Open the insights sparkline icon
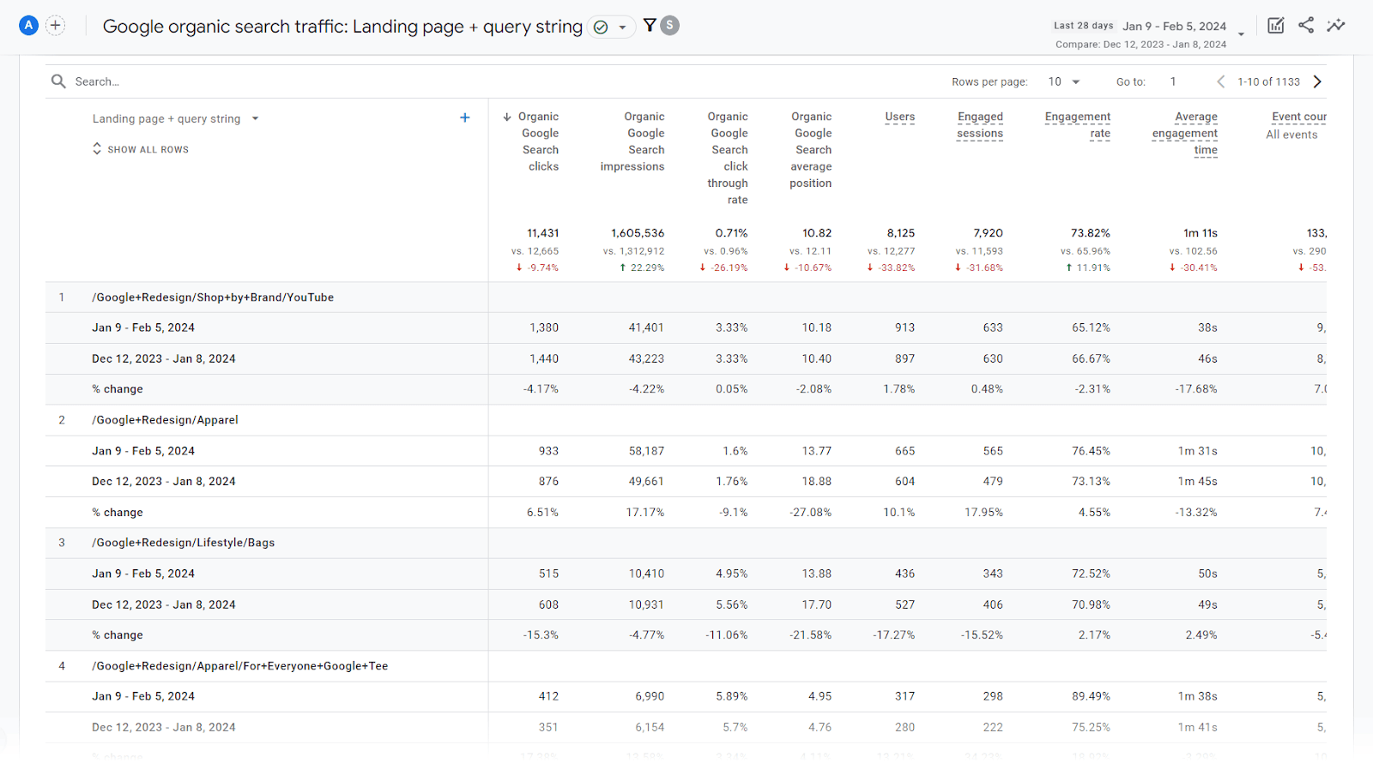 click(1336, 26)
